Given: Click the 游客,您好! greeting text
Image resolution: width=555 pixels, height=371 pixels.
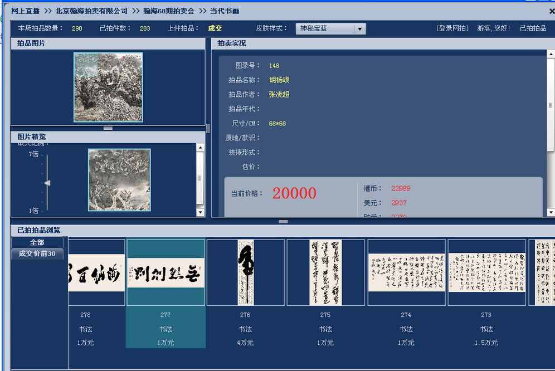Looking at the screenshot, I should click(493, 28).
